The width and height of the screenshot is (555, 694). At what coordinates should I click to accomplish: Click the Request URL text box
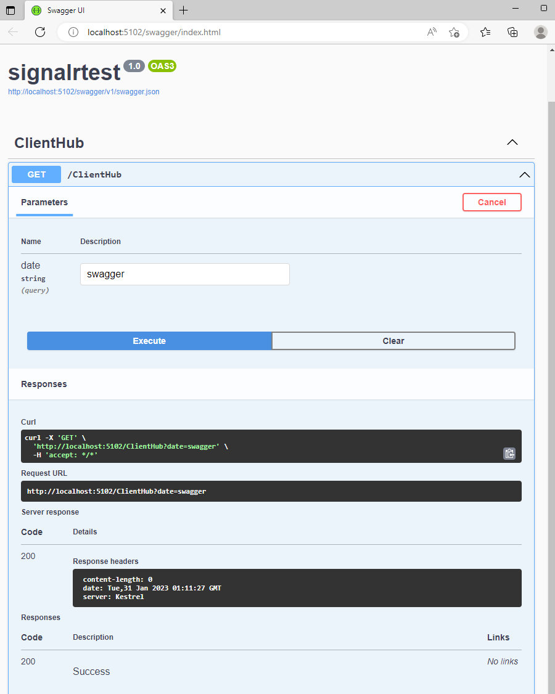[271, 491]
